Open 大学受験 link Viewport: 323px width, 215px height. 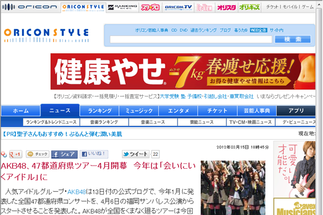tap(169, 96)
